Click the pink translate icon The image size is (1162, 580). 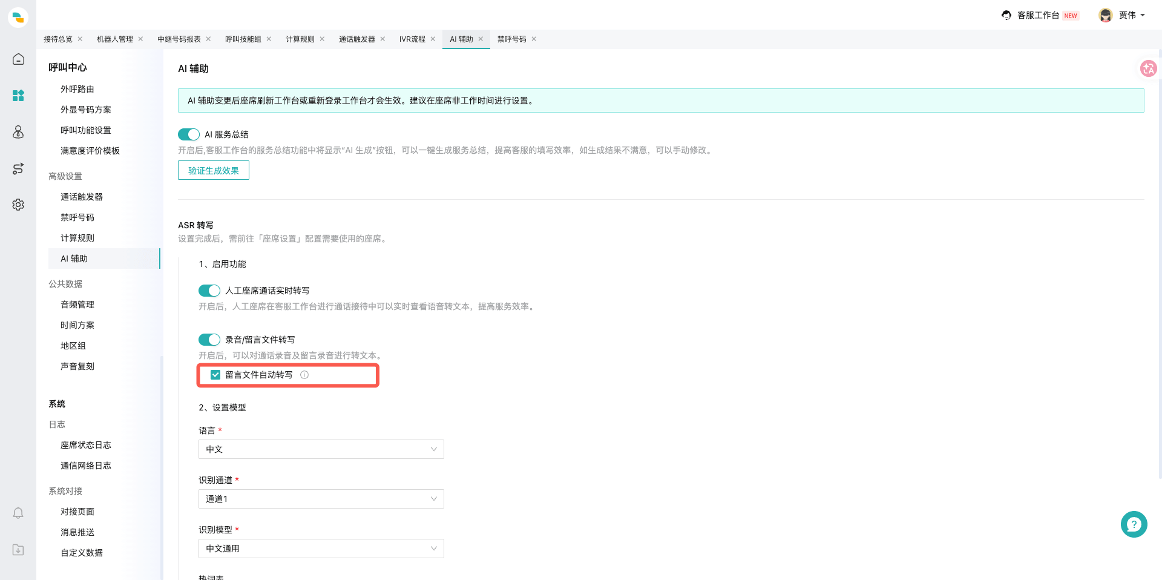coord(1148,68)
